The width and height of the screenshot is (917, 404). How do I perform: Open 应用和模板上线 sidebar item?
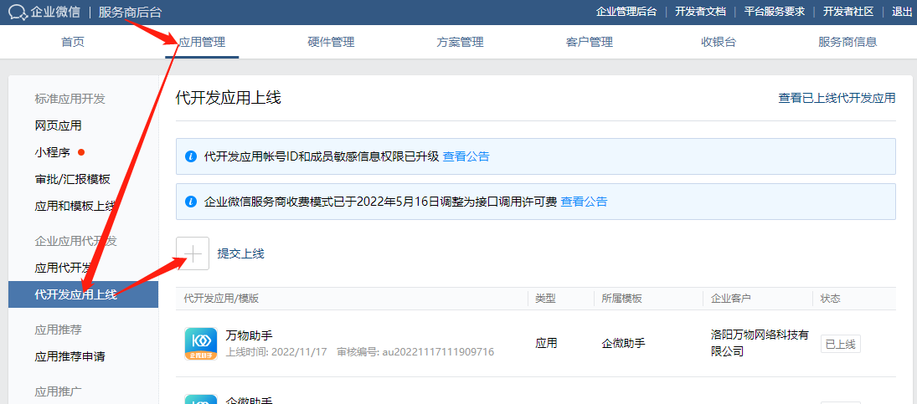[75, 206]
